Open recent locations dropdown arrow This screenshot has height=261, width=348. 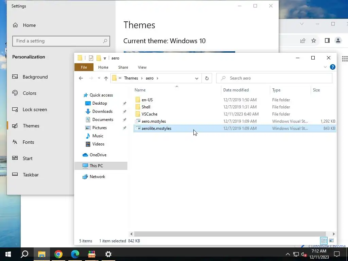coord(99,78)
